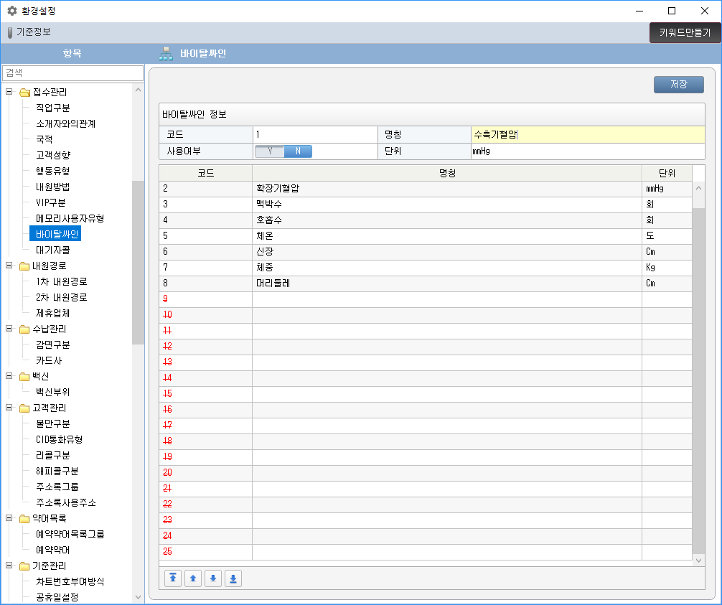Viewport: 722px width, 605px height.
Task: Click the 키워드만들기 button
Action: click(684, 32)
